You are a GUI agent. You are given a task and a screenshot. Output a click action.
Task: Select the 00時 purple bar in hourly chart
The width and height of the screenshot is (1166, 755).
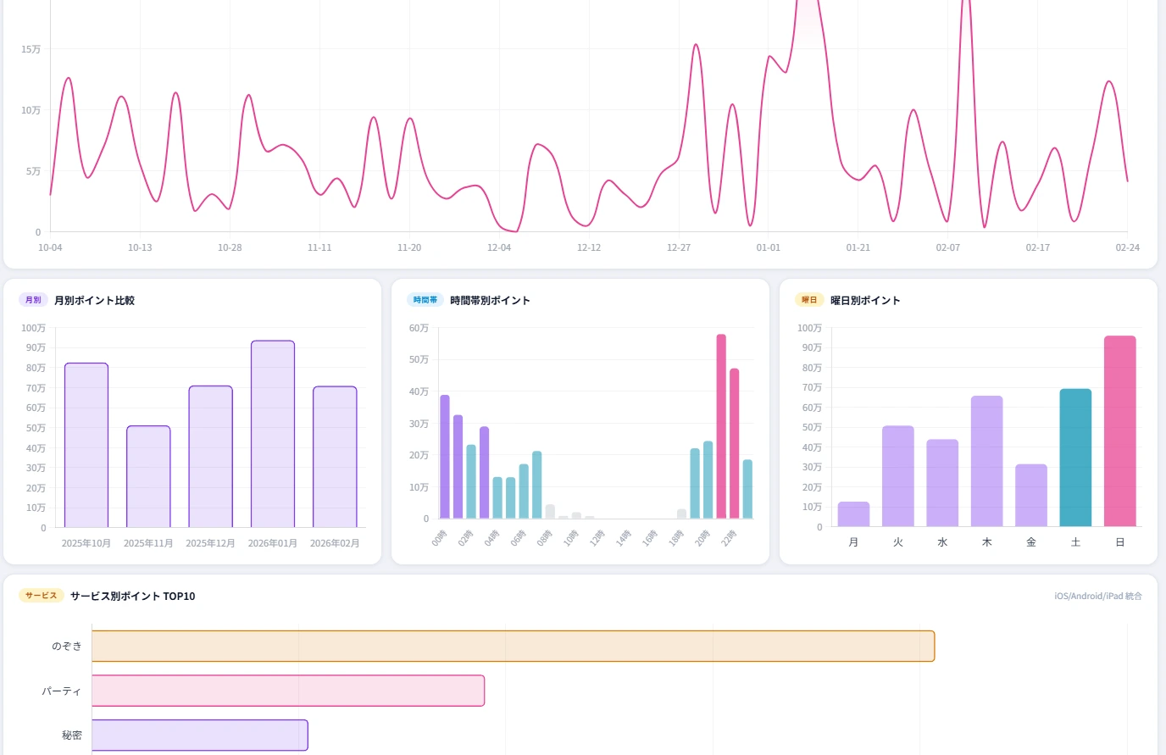pyautogui.click(x=445, y=457)
